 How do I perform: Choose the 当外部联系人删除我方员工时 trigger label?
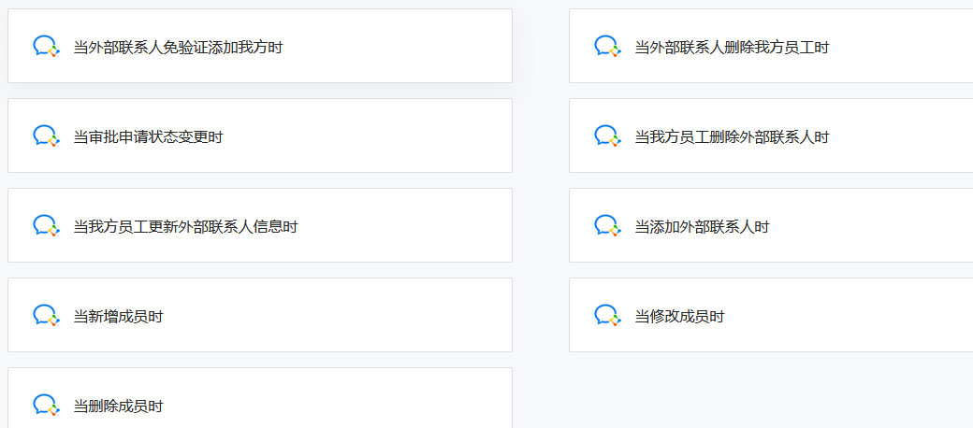(732, 48)
